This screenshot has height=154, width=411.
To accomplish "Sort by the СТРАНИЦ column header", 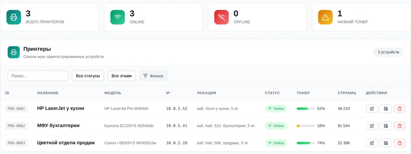I will pyautogui.click(x=347, y=93).
